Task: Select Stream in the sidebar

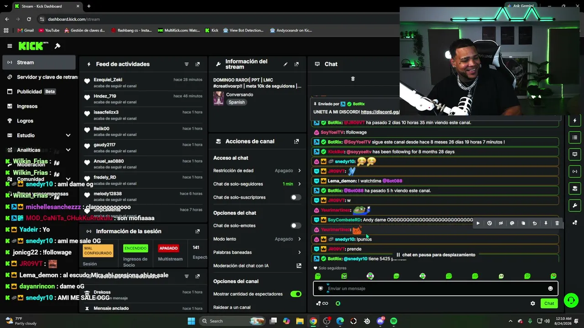Action: pyautogui.click(x=39, y=62)
